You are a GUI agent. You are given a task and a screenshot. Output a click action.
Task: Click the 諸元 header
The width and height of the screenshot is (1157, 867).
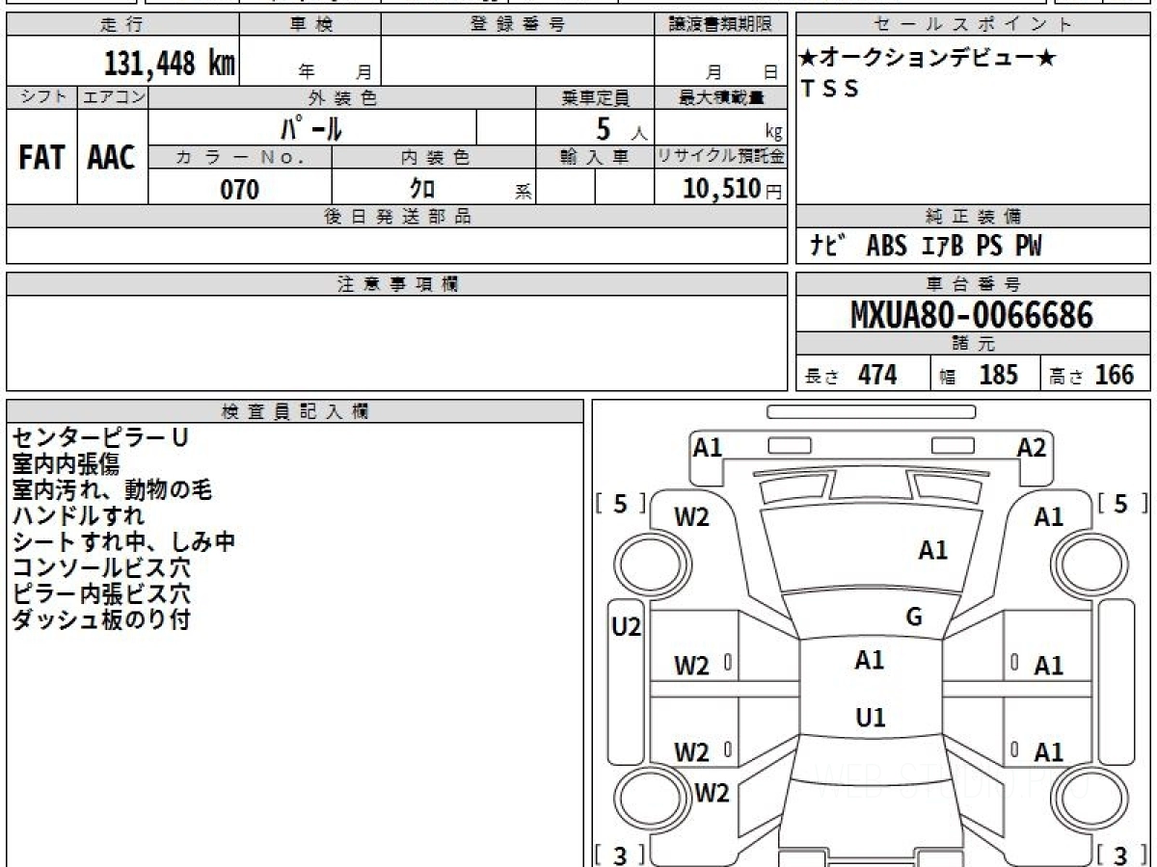974,344
